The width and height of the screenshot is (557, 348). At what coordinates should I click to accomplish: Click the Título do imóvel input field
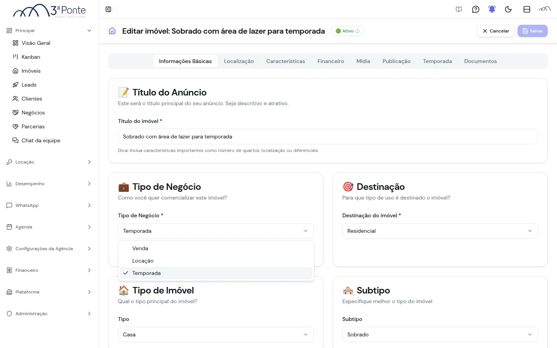pyautogui.click(x=328, y=136)
